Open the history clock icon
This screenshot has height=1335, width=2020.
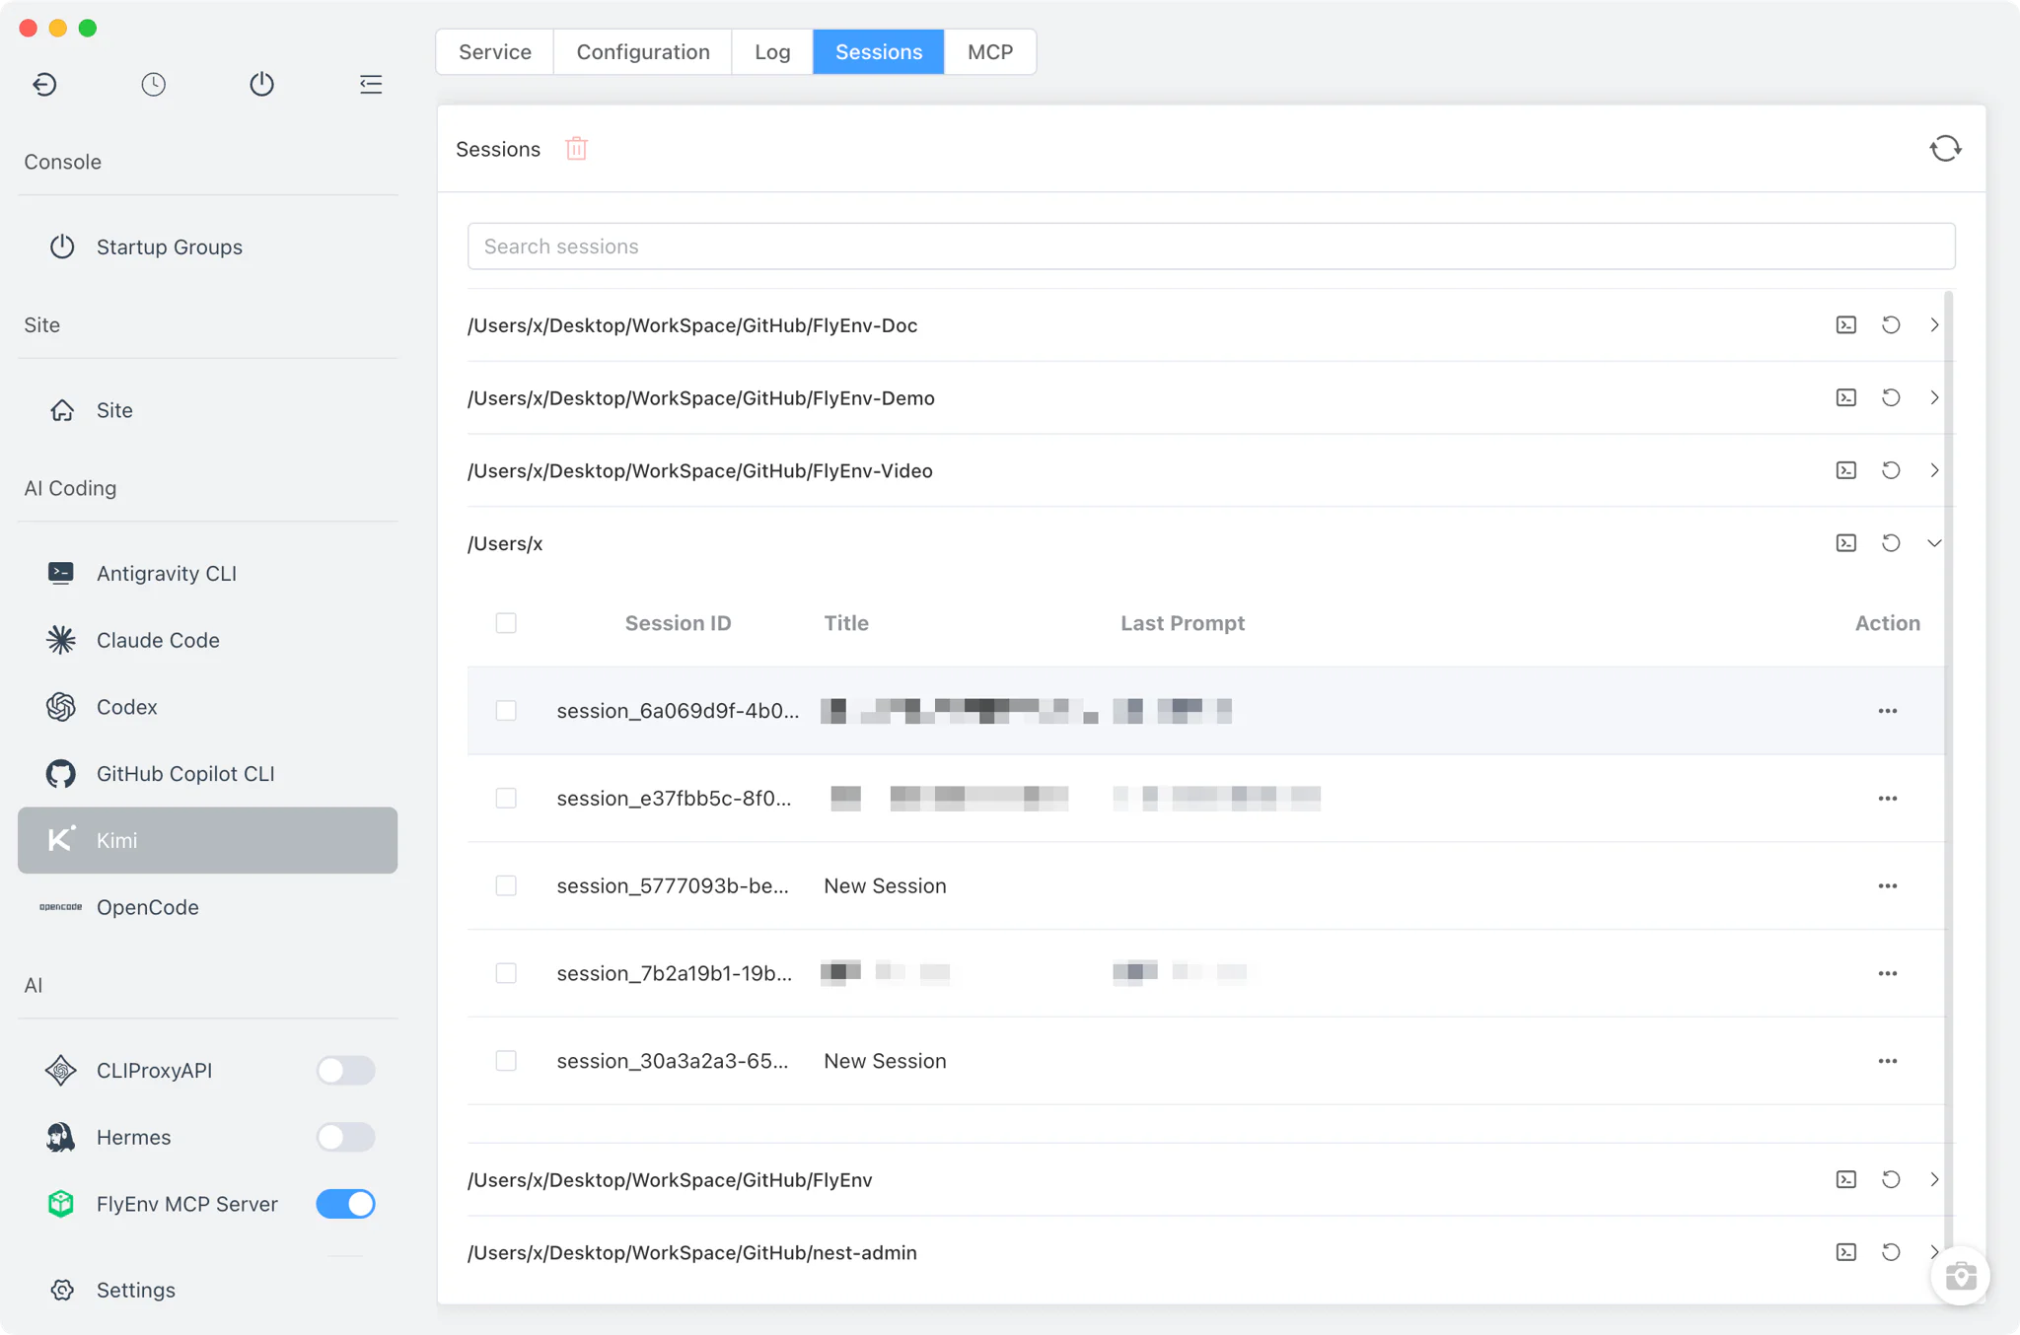153,85
